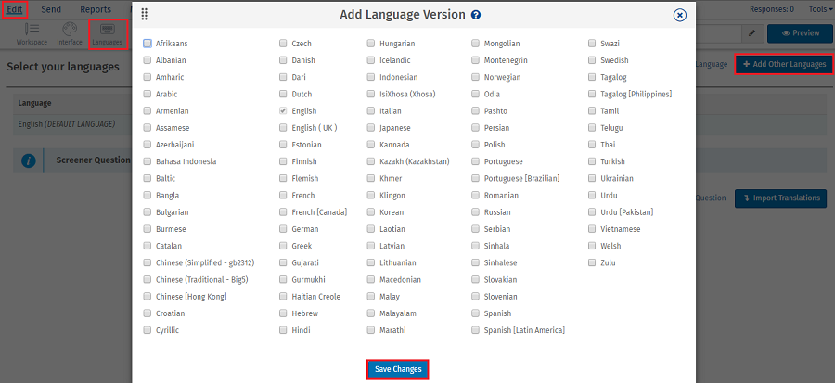Select the Languages keyboard icon
This screenshot has height=383, width=835.
point(107,30)
